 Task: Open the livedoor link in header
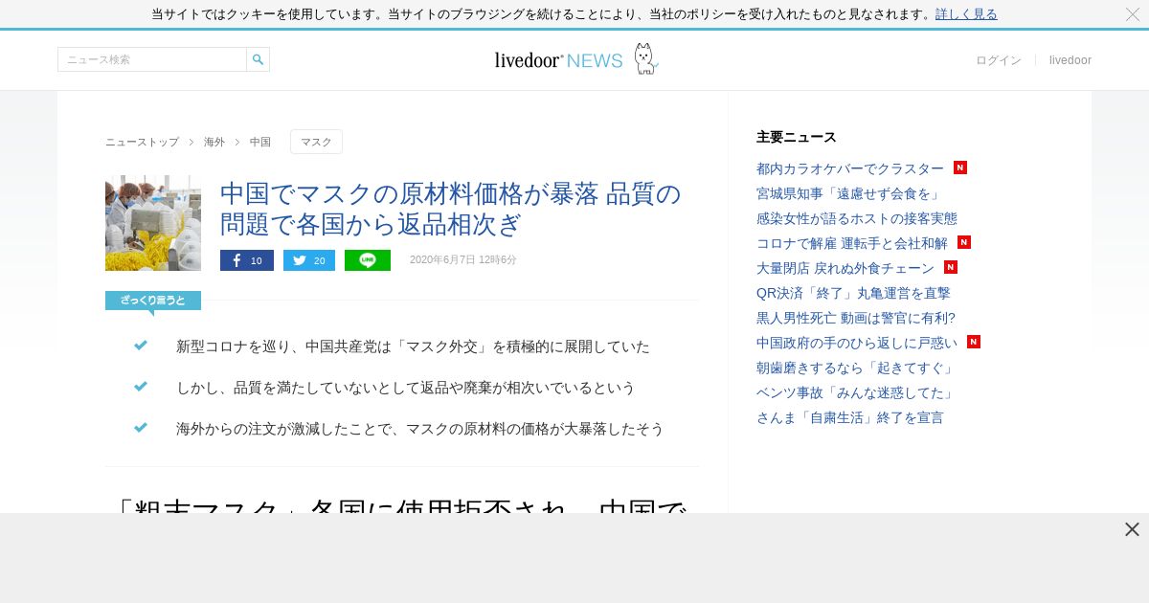pos(1070,60)
